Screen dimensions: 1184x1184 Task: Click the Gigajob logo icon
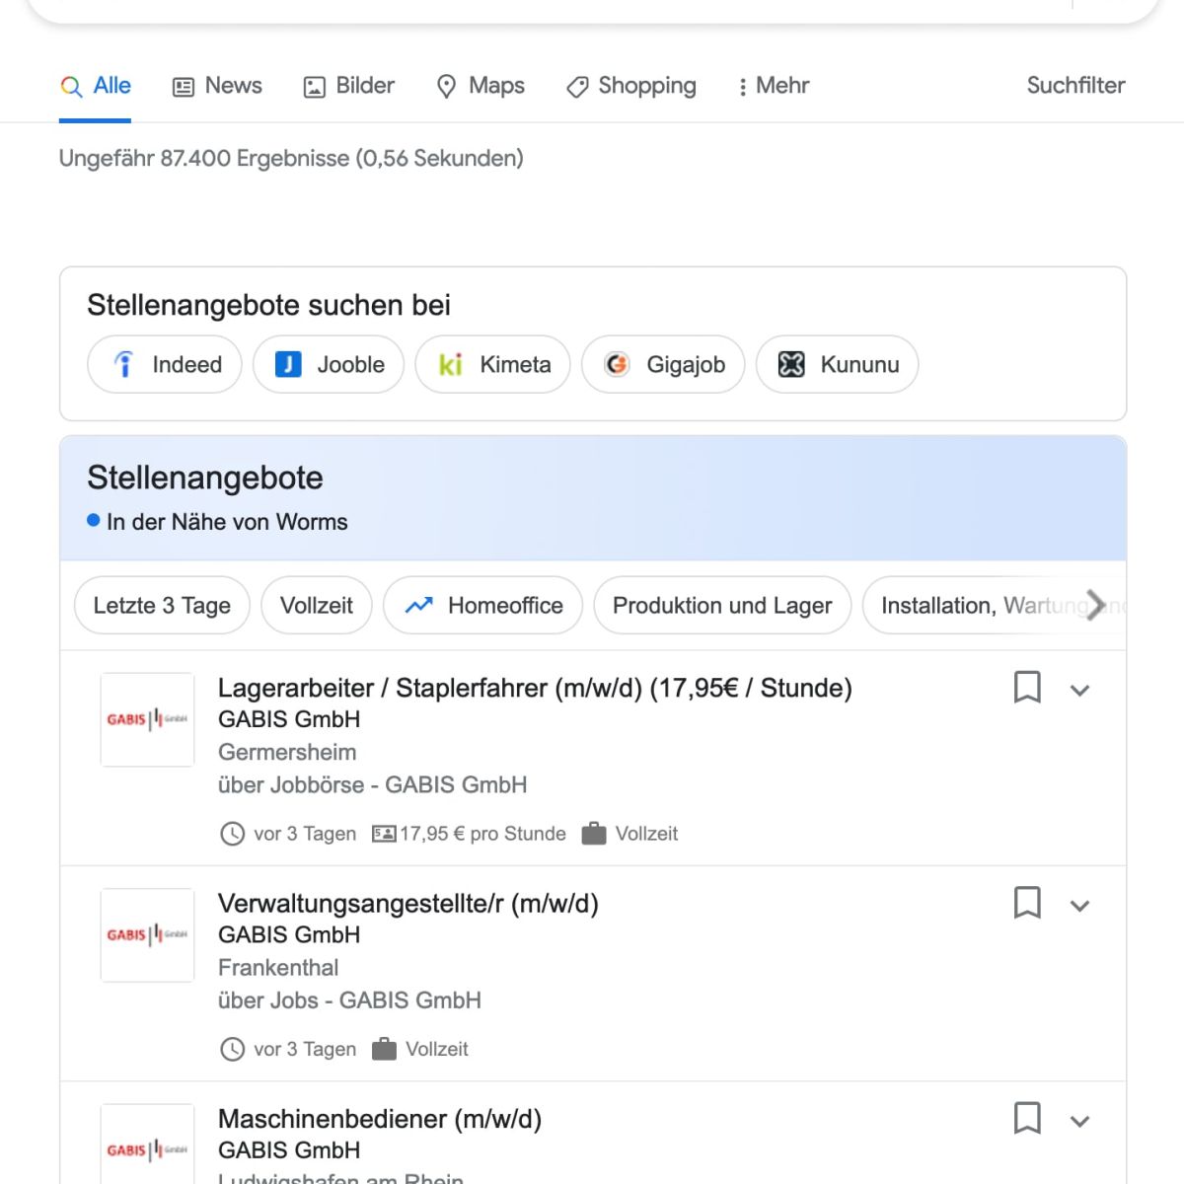pyautogui.click(x=617, y=364)
